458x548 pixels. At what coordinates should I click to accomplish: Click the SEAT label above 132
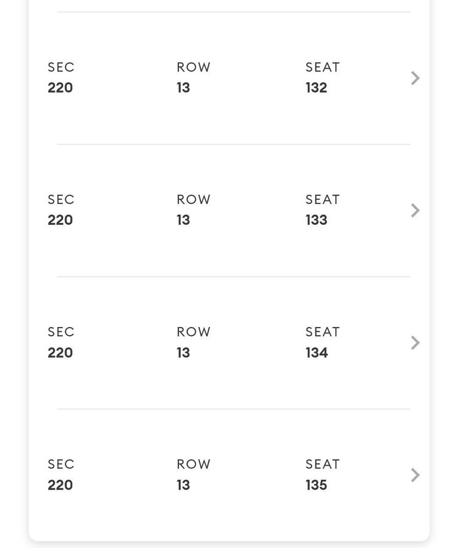[322, 67]
